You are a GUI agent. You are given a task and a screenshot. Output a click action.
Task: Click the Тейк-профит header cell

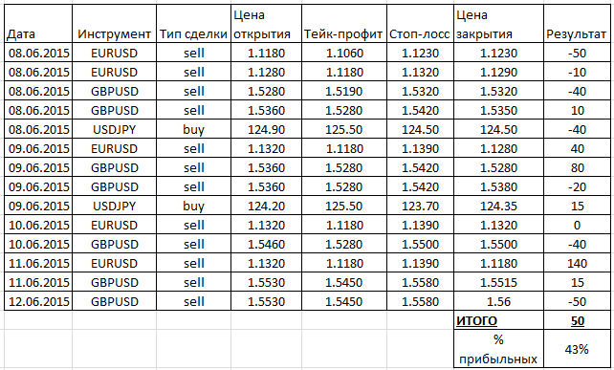[x=344, y=24]
